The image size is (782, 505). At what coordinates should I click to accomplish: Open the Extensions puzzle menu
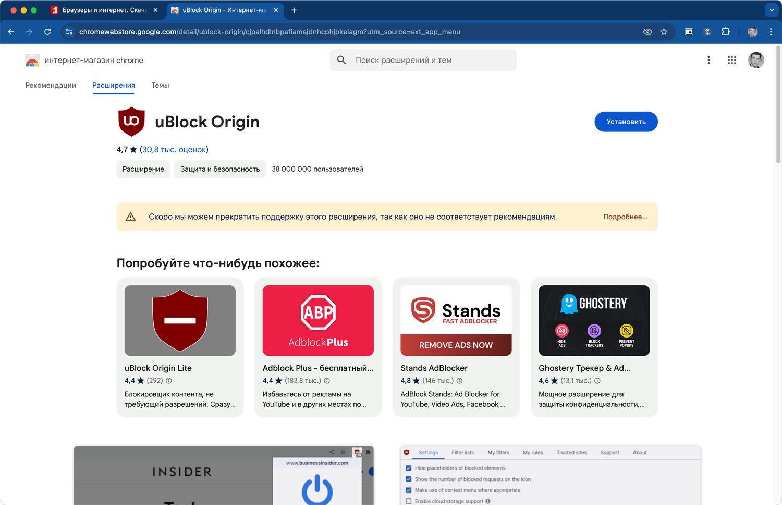point(726,32)
